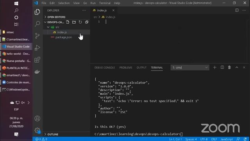
Task: Open the Terminal menu
Action: [105, 3]
